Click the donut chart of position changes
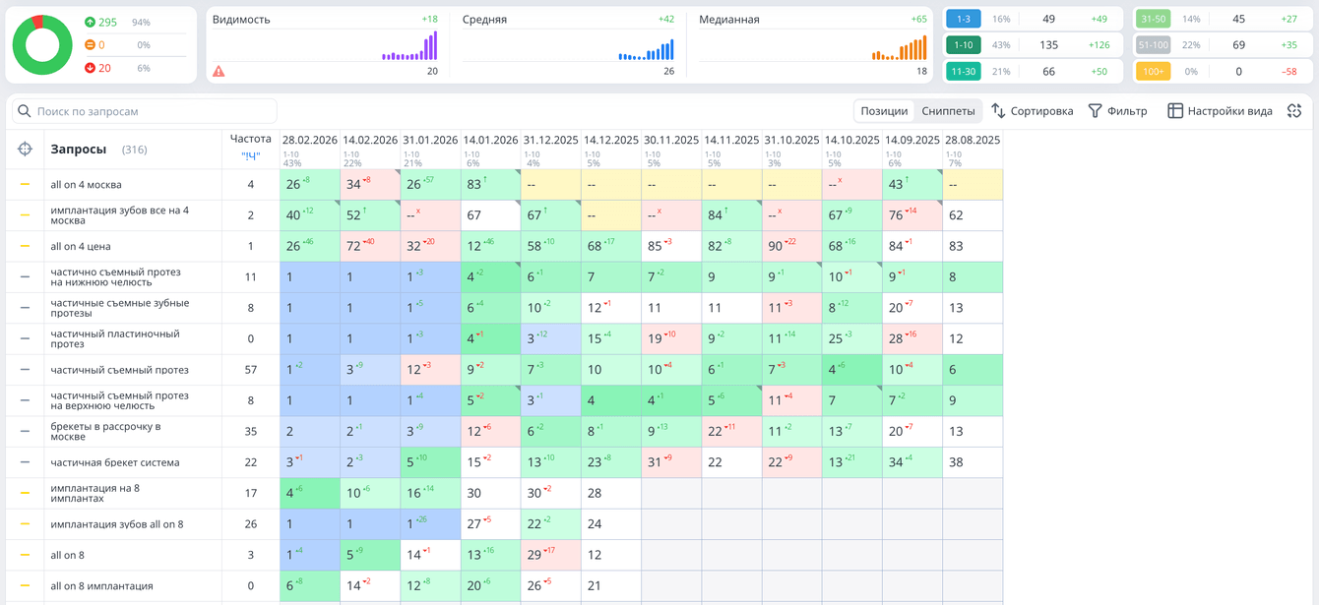The height and width of the screenshot is (605, 1319). [42, 45]
